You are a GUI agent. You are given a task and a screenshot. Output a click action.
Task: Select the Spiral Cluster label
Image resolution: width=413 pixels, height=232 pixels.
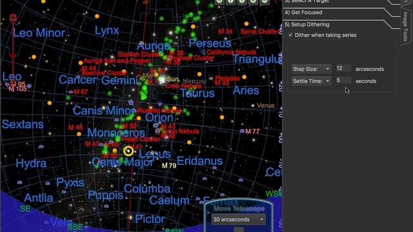tap(259, 32)
